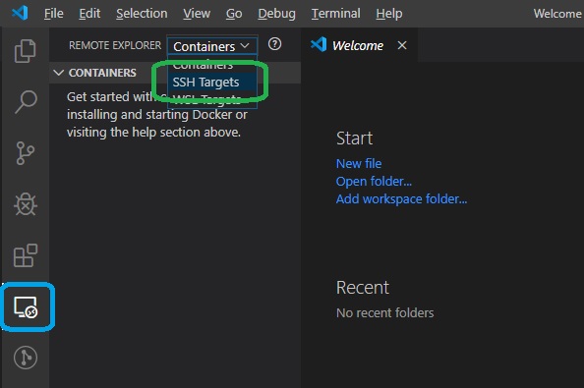The height and width of the screenshot is (388, 584).
Task: Collapse the CONTAINERS section chevron
Action: point(58,73)
